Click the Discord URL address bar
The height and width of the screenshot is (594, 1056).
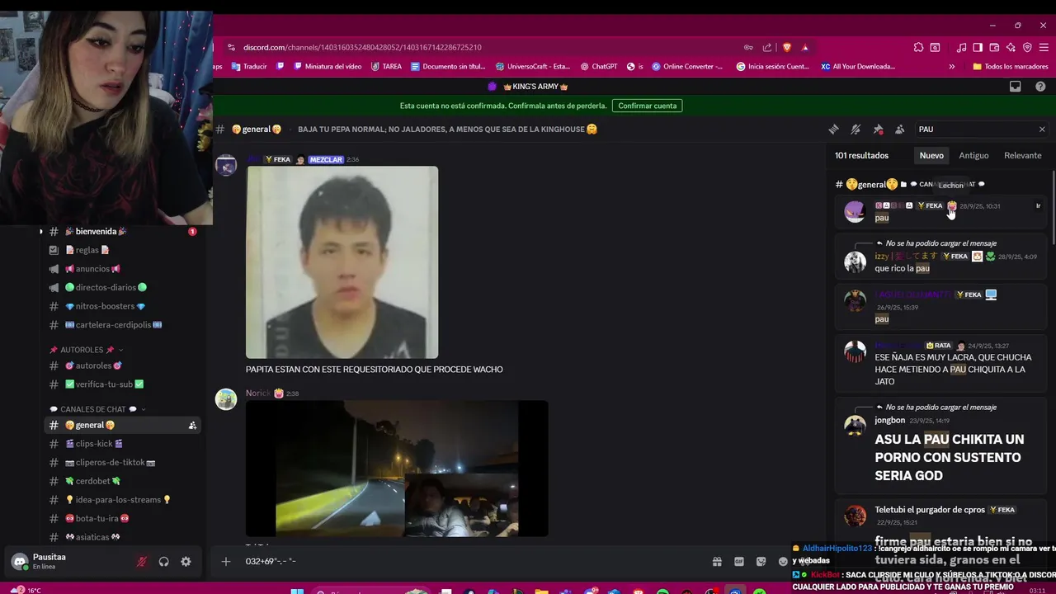click(487, 47)
